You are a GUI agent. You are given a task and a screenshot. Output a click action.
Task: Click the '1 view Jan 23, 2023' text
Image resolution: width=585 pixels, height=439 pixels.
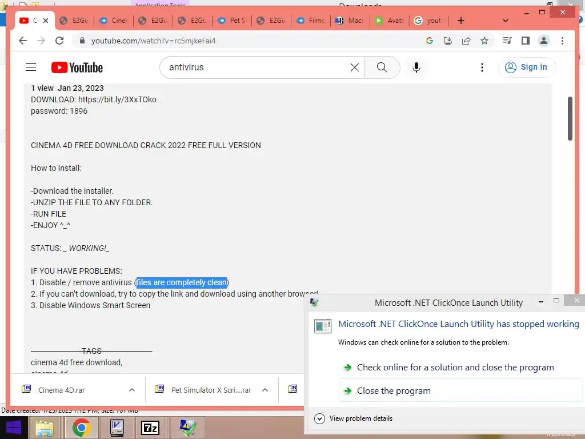(67, 88)
